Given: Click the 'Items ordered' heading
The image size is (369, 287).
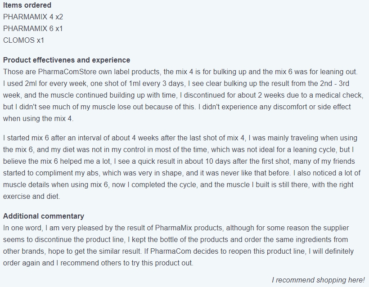Looking at the screenshot, I should point(27,5).
